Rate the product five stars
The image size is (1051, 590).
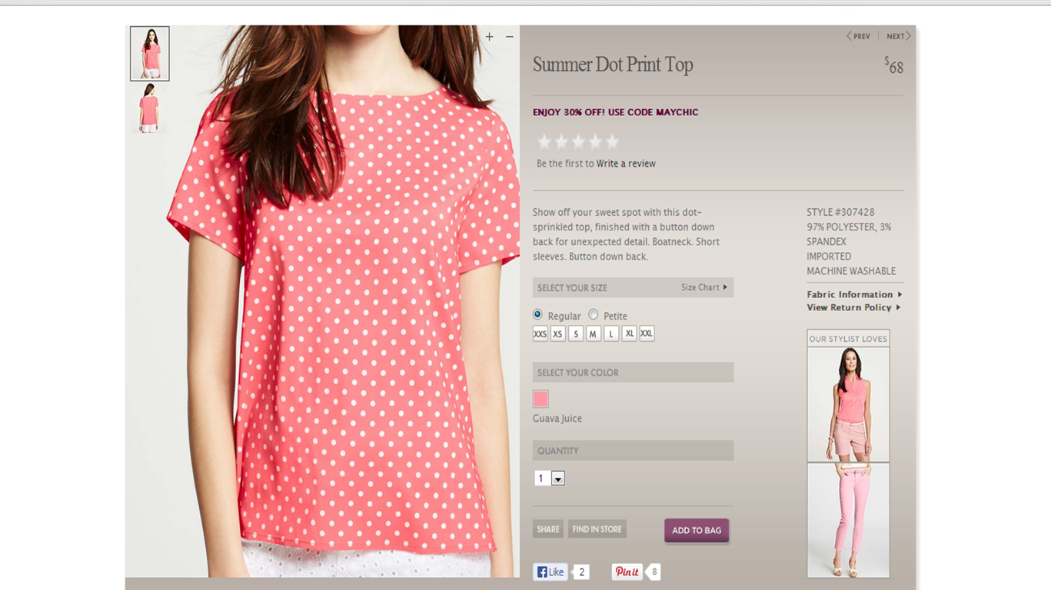[612, 141]
